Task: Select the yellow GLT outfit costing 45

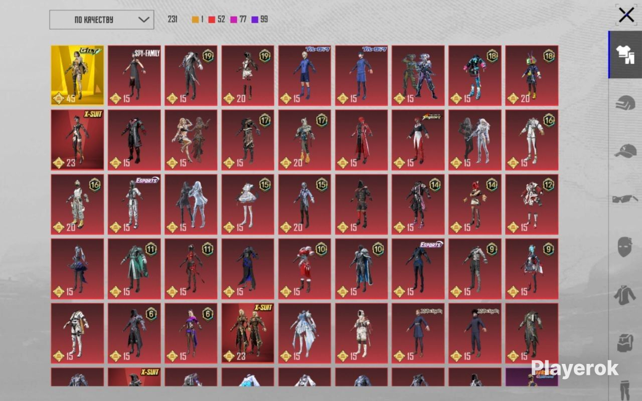Action: [77, 75]
